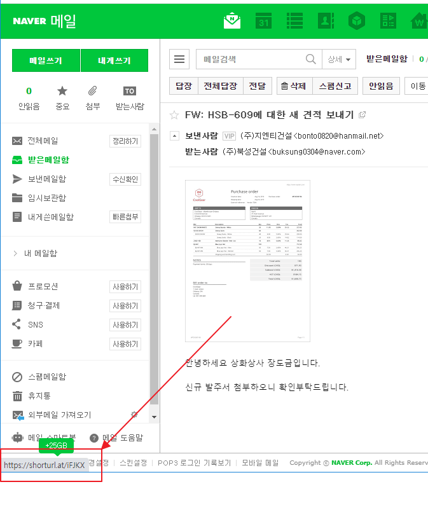Open the 카페 cup item
The width and height of the screenshot is (428, 524).
coord(35,343)
